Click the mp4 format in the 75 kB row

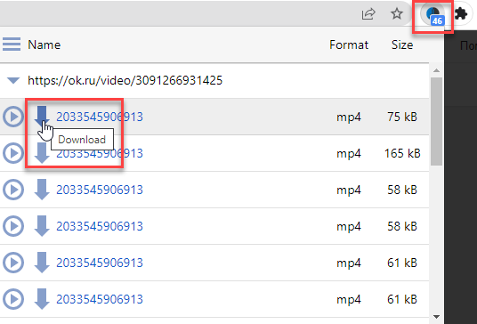(349, 117)
